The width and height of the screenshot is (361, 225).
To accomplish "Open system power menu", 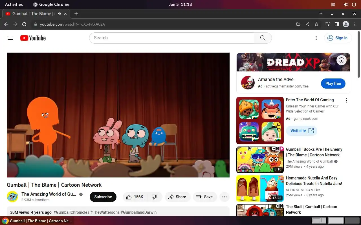I will [354, 4].
